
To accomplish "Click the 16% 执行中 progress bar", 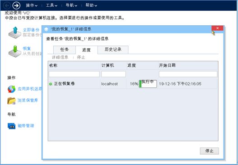I will [148, 84].
